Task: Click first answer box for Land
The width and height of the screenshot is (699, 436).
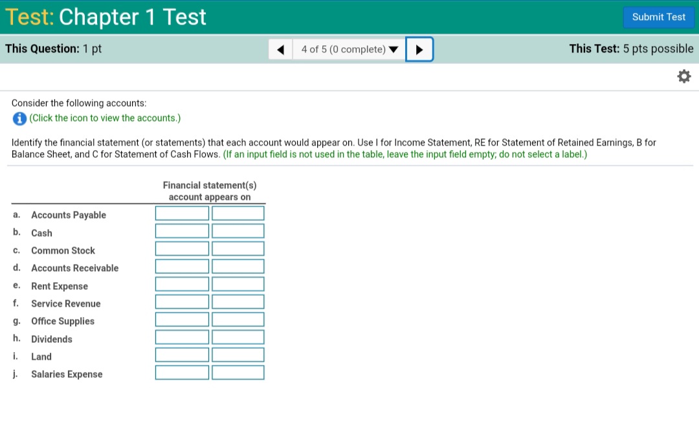Action: point(182,354)
